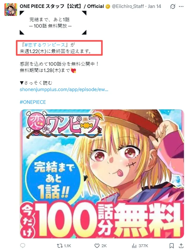Click the Jan 14 timestamp
The image size is (189, 251).
coord(154,6)
